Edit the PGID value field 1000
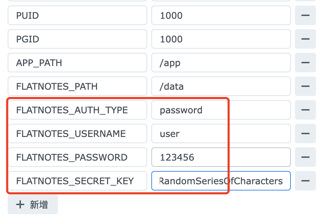Screen dimensions: 325x219 coord(221,39)
